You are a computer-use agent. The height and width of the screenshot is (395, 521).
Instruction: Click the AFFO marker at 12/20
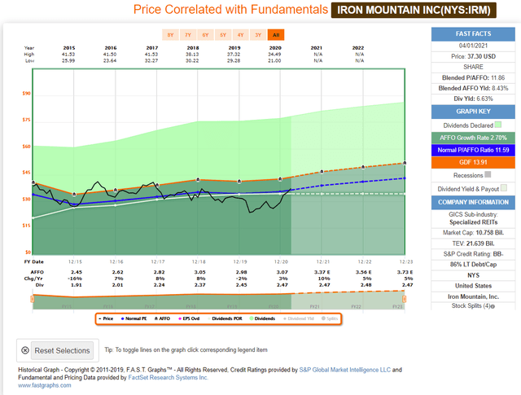[280, 179]
